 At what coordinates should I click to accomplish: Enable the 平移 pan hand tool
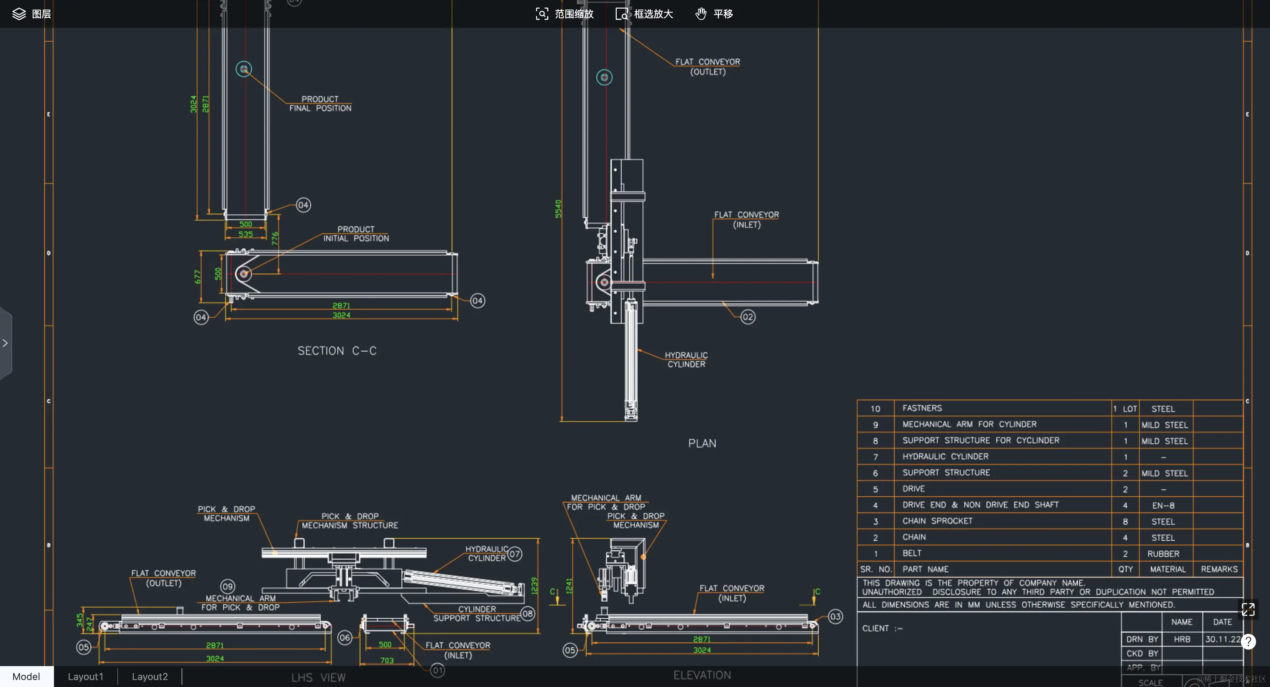[714, 14]
